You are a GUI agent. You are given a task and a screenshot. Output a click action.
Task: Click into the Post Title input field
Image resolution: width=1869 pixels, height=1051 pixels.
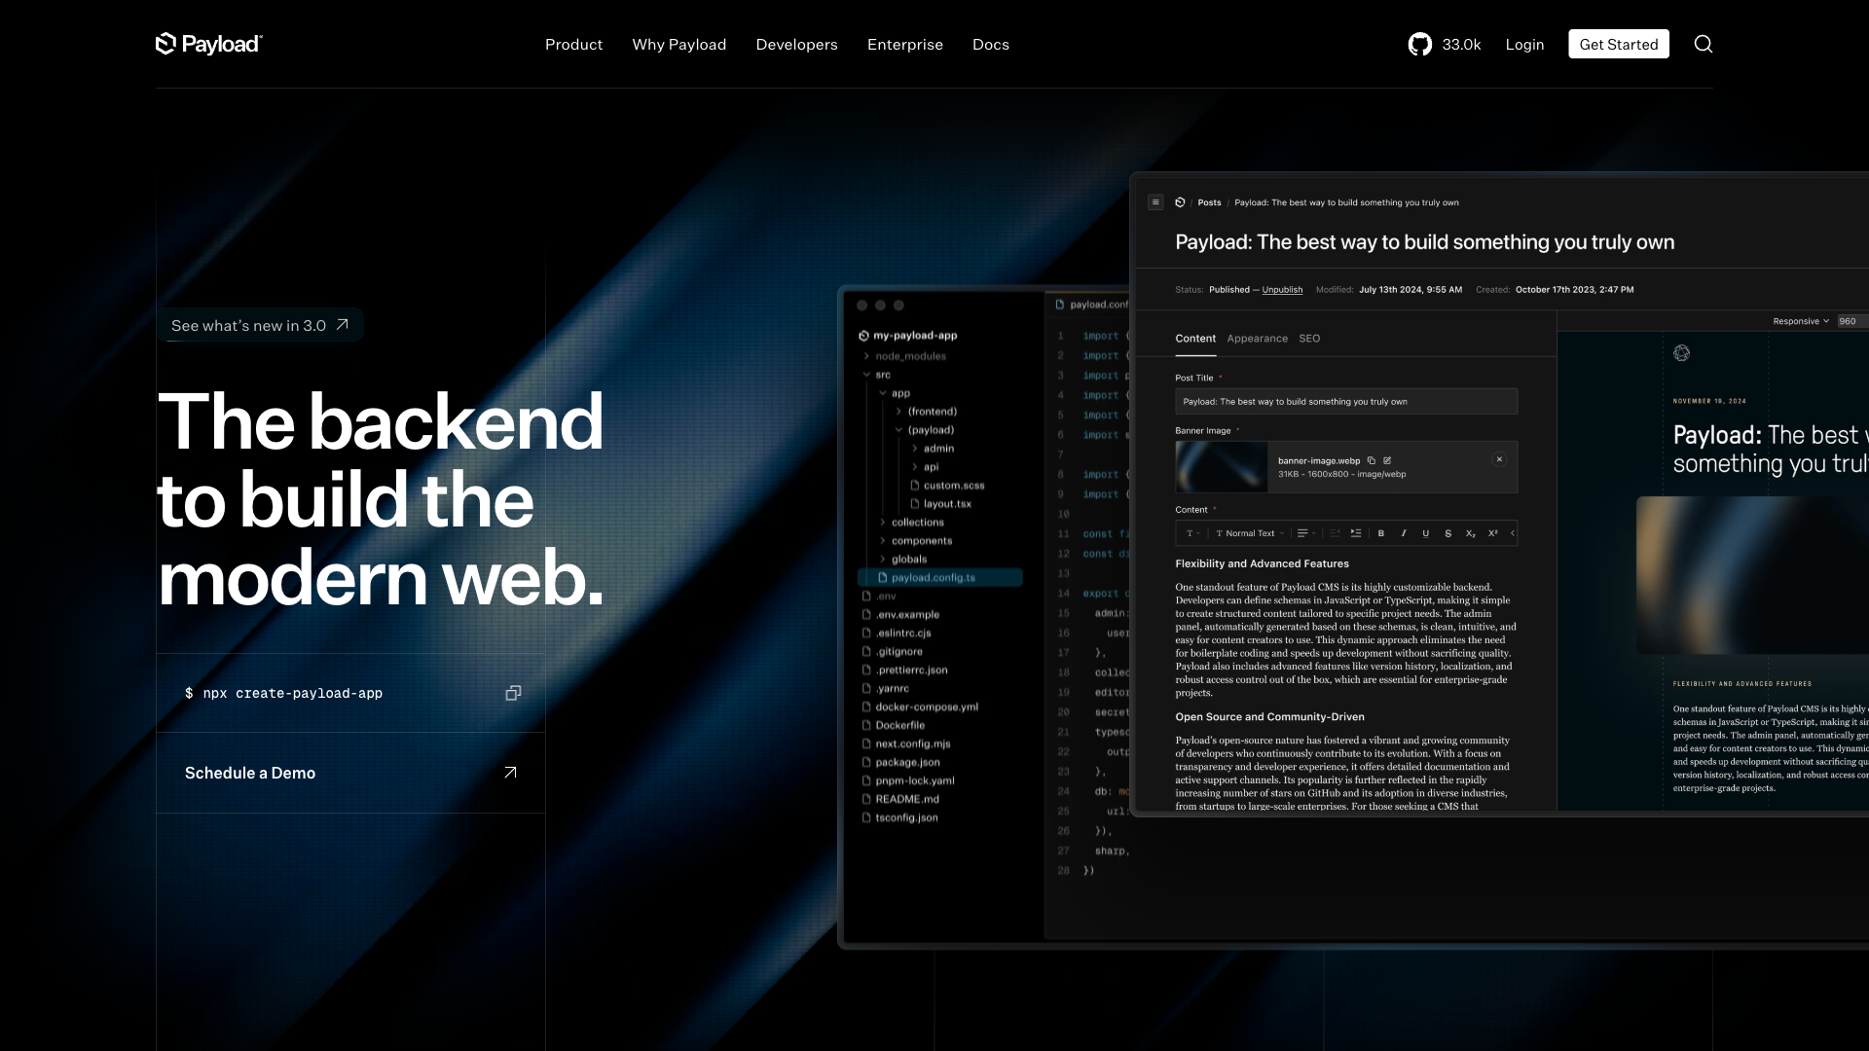pos(1346,401)
